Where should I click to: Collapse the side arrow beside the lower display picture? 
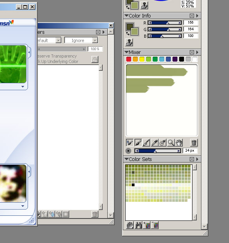point(29,172)
